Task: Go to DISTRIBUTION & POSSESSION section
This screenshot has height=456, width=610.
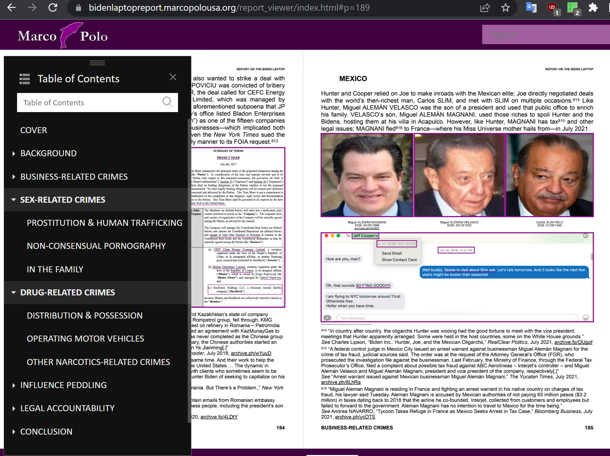Action: point(85,315)
